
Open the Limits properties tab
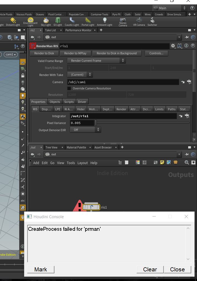click(x=159, y=109)
